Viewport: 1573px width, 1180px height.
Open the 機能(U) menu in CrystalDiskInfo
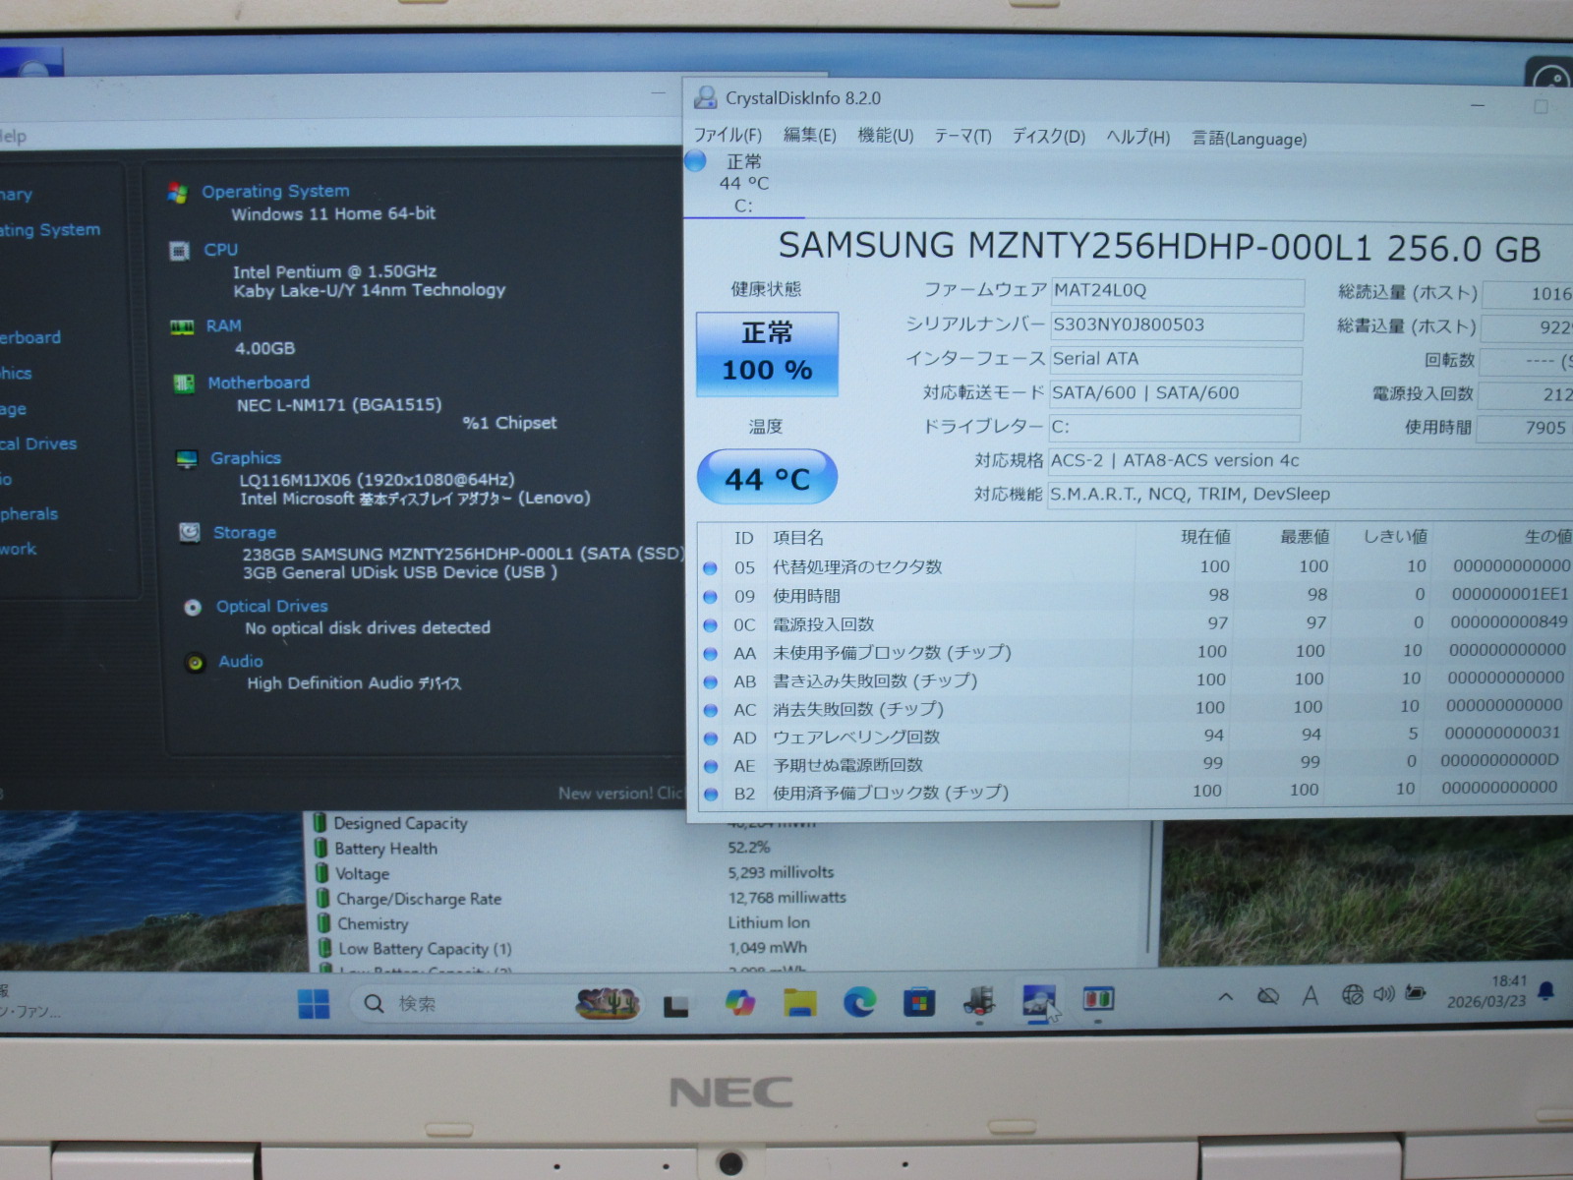885,136
